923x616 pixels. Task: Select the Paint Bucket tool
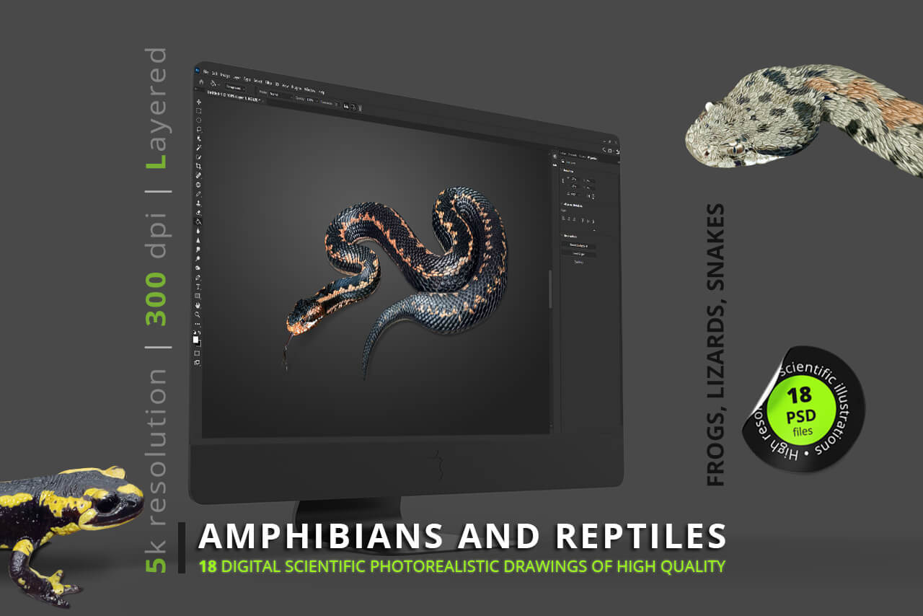coord(199,221)
